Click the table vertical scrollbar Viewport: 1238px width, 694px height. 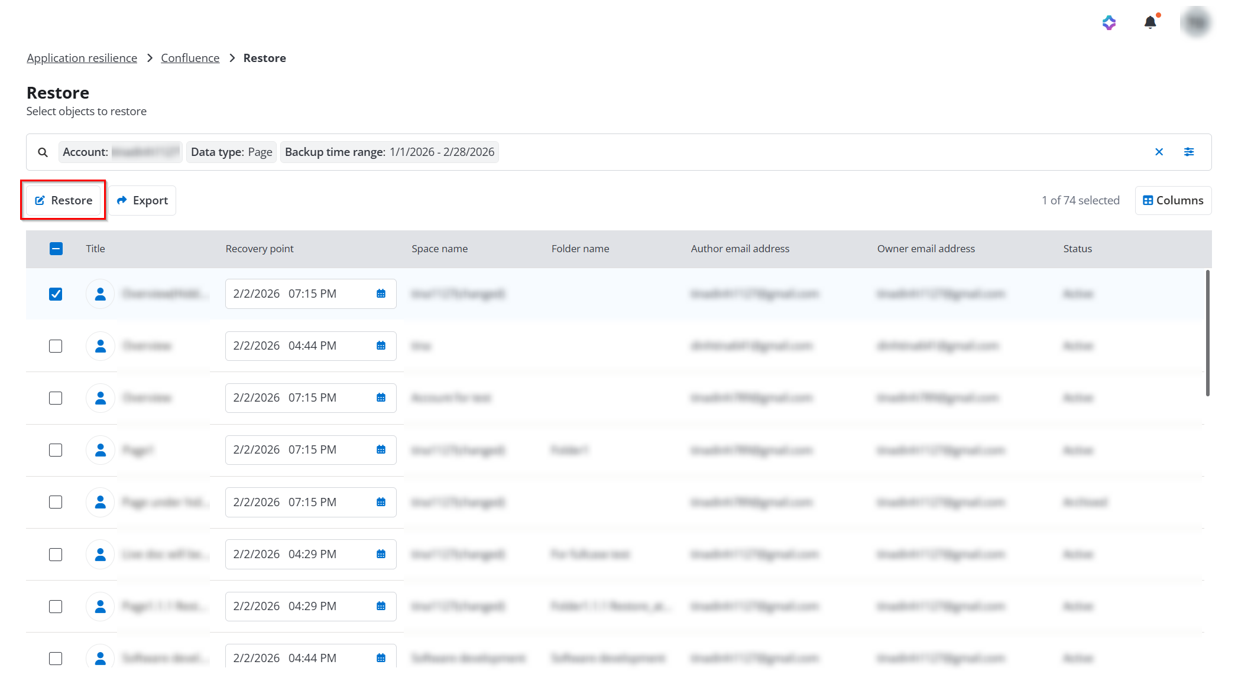click(x=1207, y=334)
